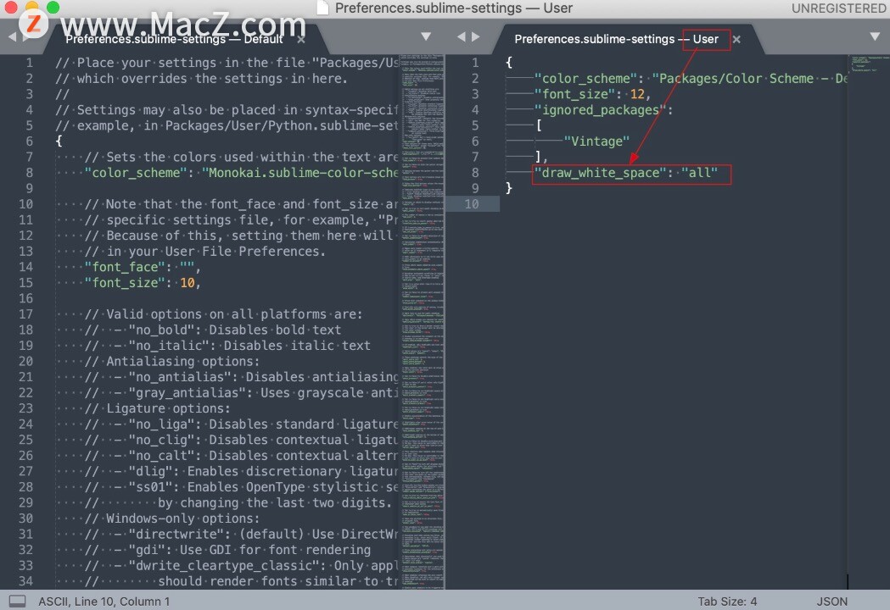Click the Windows-only options: comment
890x610 pixels.
[x=172, y=518]
